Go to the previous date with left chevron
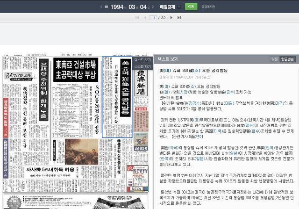The width and height of the screenshot is (299, 209). pos(101,7)
